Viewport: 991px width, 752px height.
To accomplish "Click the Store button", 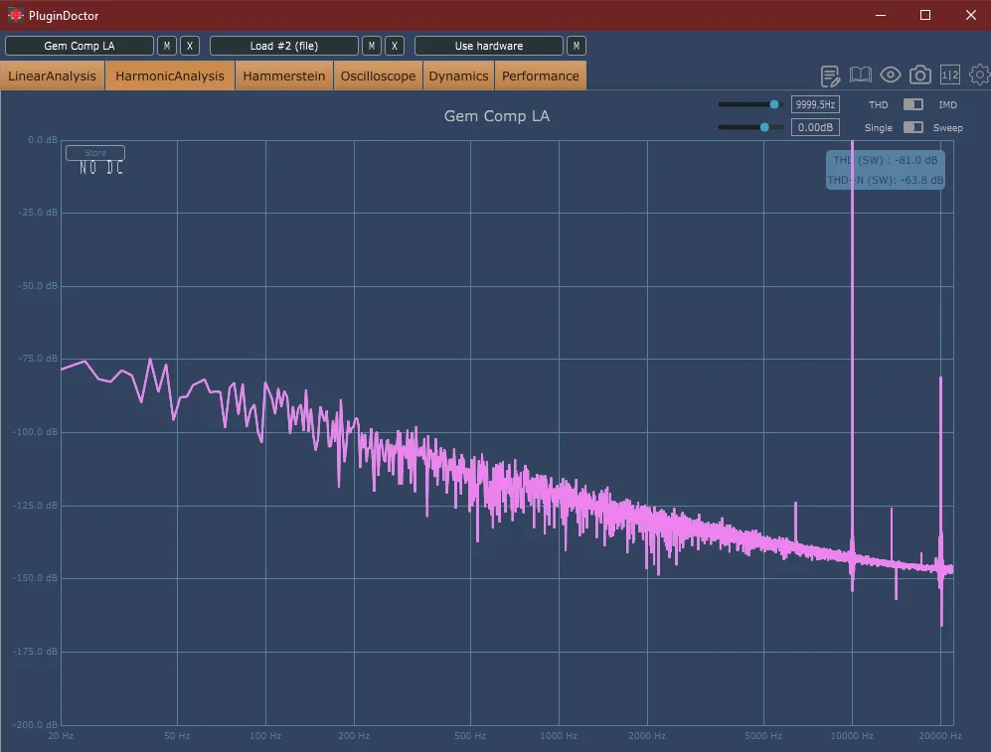I will [95, 153].
